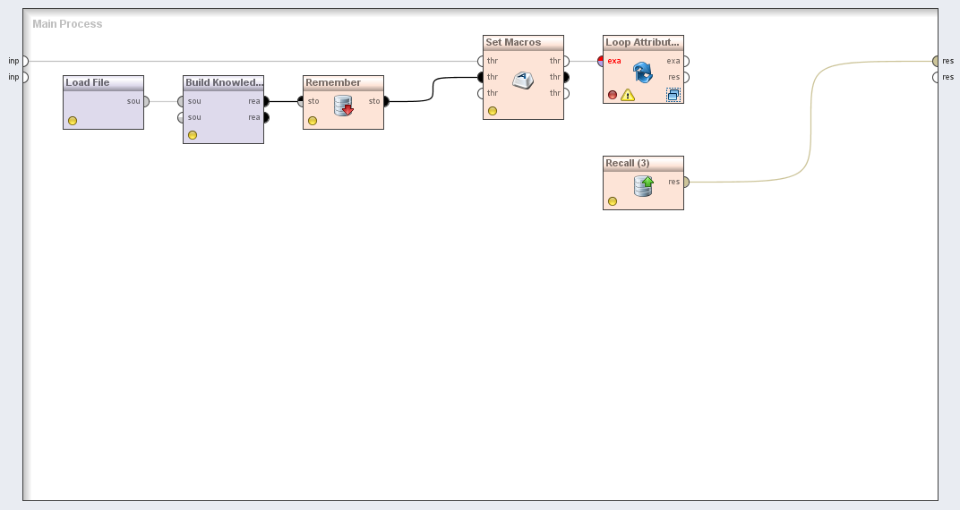
Task: Click the red 'exa' input port
Action: 602,61
